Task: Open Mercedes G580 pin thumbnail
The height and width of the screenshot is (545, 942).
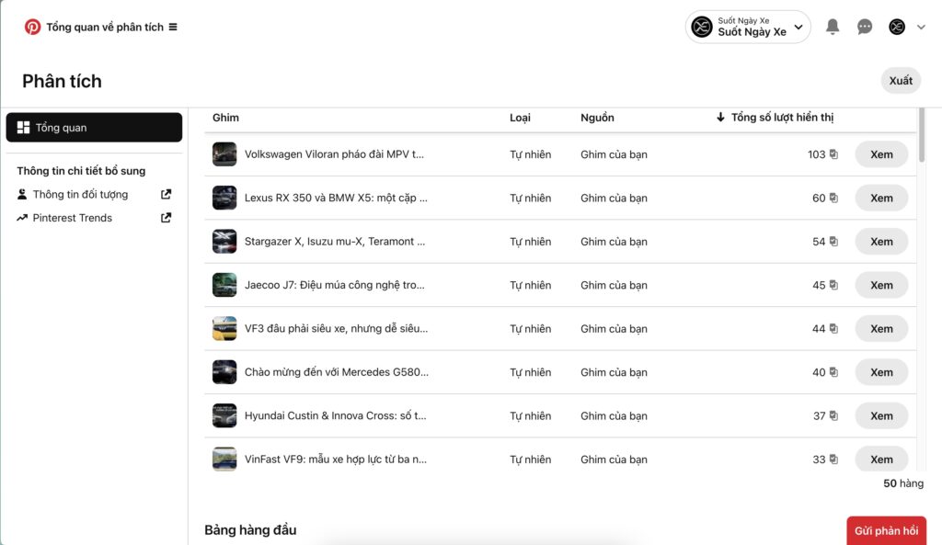Action: click(x=224, y=372)
